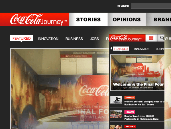The image size is (171, 129).
Task: Select the JOBS category
Action: tap(94, 39)
